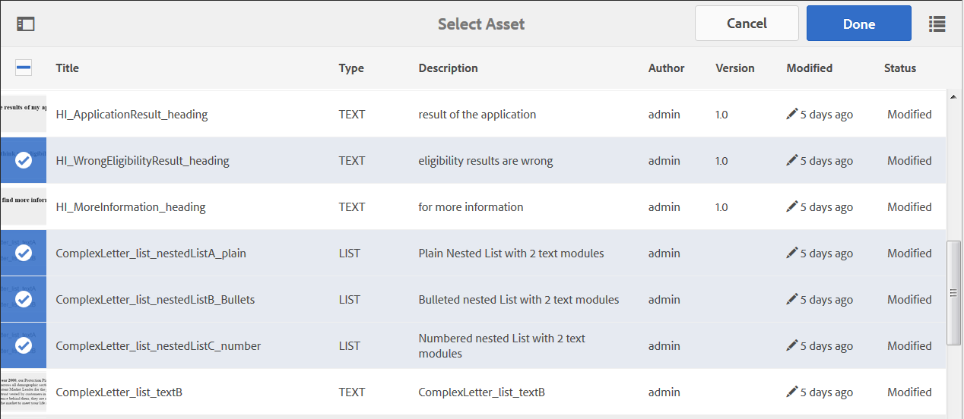
Task: Sort by the Title column header
Action: (x=67, y=68)
